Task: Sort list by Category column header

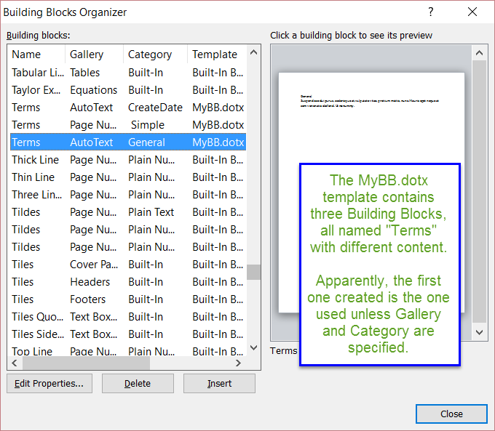Action: pyautogui.click(x=155, y=55)
